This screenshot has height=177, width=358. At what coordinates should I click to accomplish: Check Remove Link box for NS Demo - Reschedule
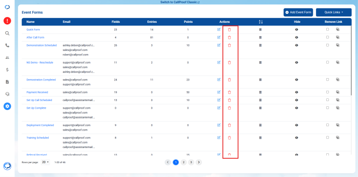tap(328, 62)
